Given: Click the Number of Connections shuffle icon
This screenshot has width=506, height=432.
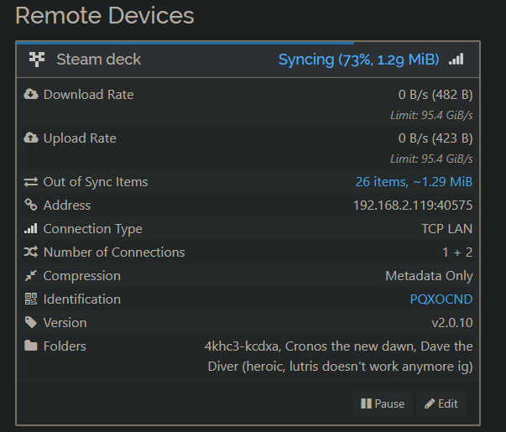Looking at the screenshot, I should click(x=31, y=252).
